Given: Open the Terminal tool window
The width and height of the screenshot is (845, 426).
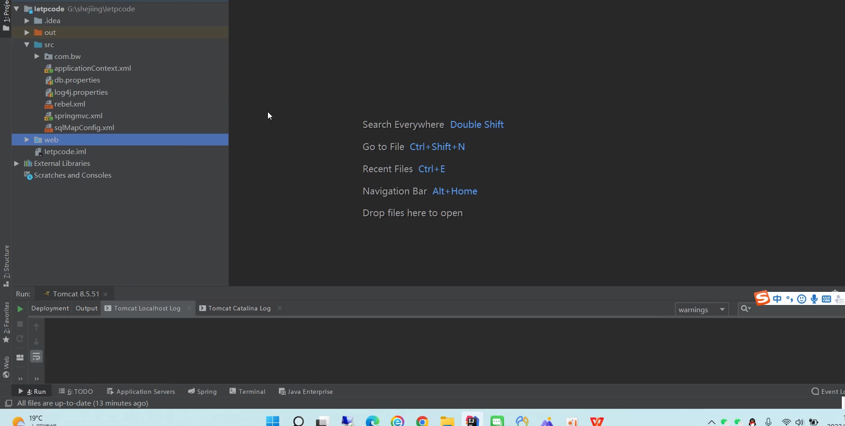Looking at the screenshot, I should pyautogui.click(x=248, y=392).
